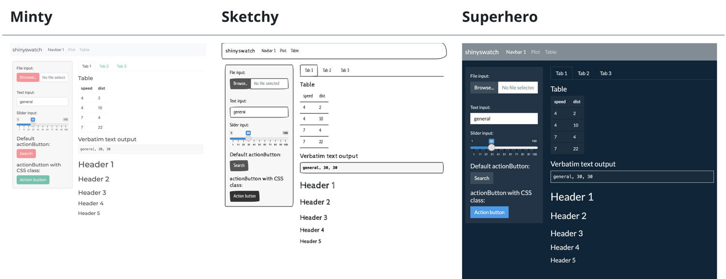
Task: Focus the Minty text input containing 'general'
Action: tap(42, 102)
